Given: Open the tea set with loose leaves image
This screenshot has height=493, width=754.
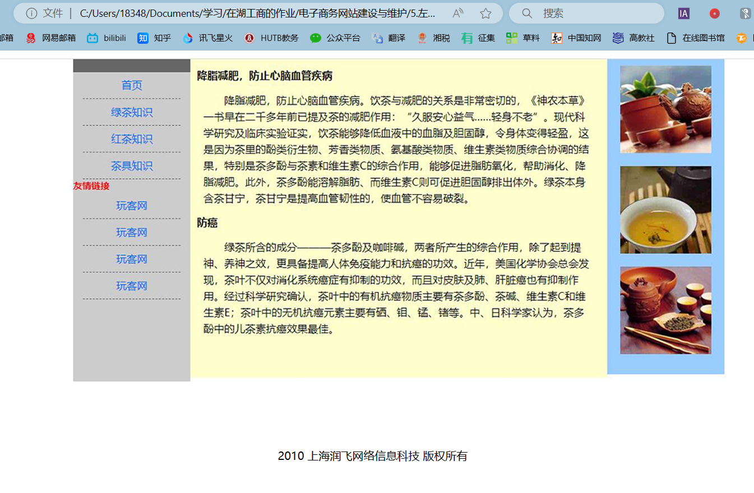Looking at the screenshot, I should [x=665, y=310].
